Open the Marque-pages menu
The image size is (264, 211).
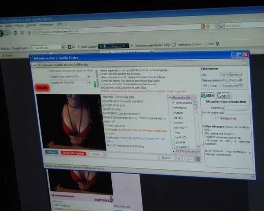click(46, 25)
